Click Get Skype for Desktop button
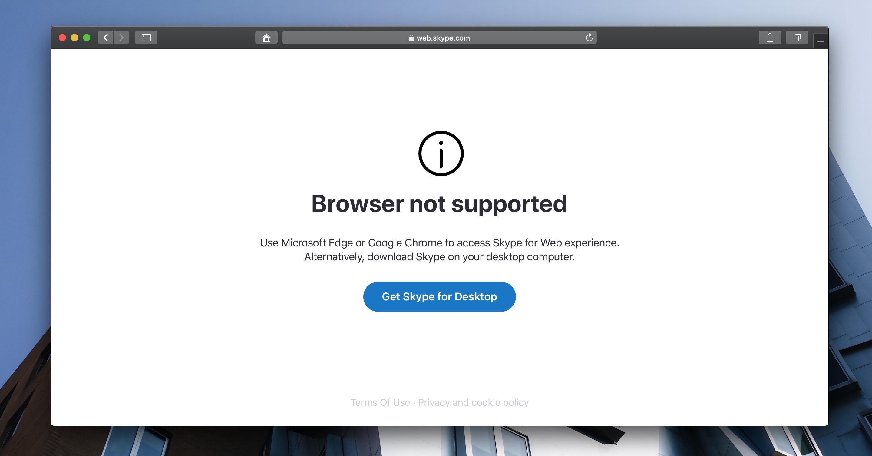The image size is (872, 456). pos(439,296)
